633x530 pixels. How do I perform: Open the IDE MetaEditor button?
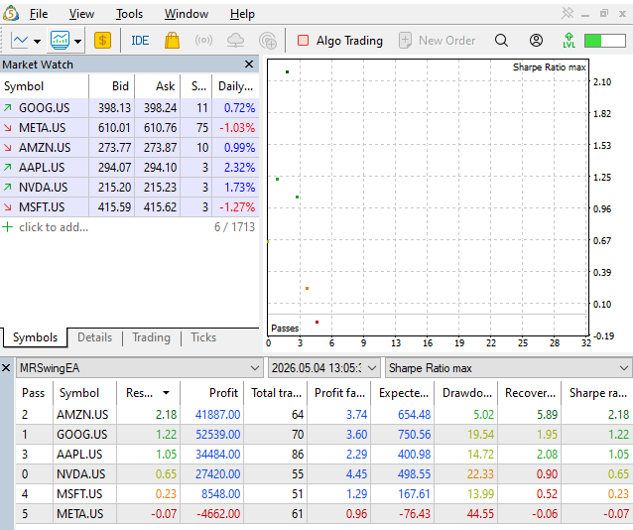(x=140, y=41)
